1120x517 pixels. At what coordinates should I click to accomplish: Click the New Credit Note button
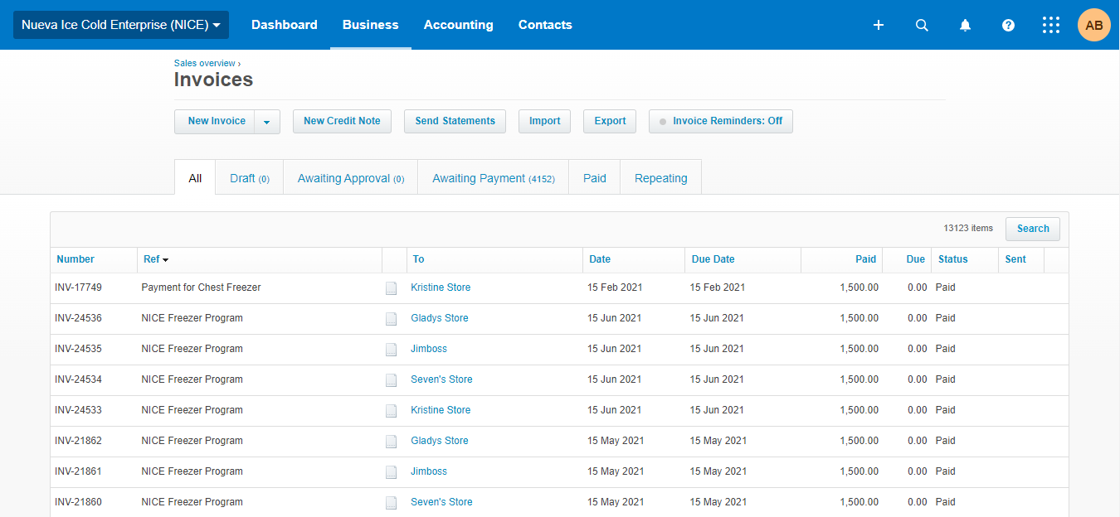click(x=342, y=121)
